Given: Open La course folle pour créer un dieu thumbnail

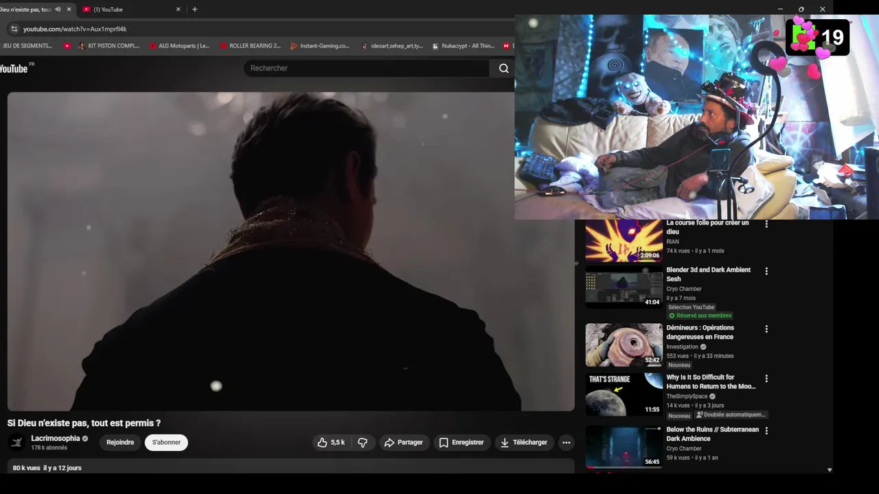Looking at the screenshot, I should [624, 240].
